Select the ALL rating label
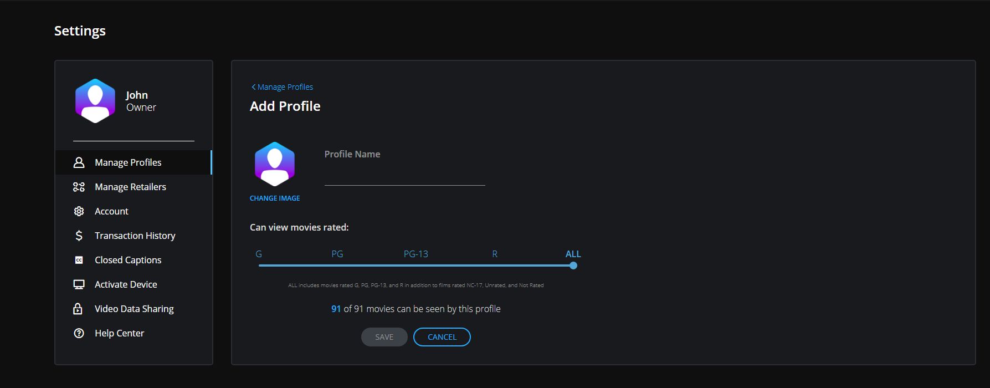 tap(573, 254)
